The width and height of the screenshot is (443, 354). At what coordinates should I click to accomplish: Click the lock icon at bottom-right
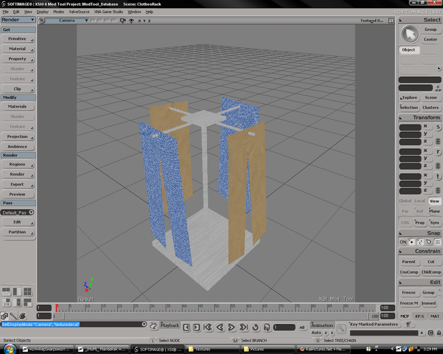click(439, 333)
